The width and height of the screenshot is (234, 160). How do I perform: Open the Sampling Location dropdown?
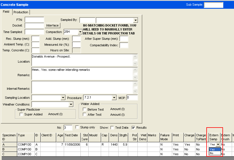(63, 98)
